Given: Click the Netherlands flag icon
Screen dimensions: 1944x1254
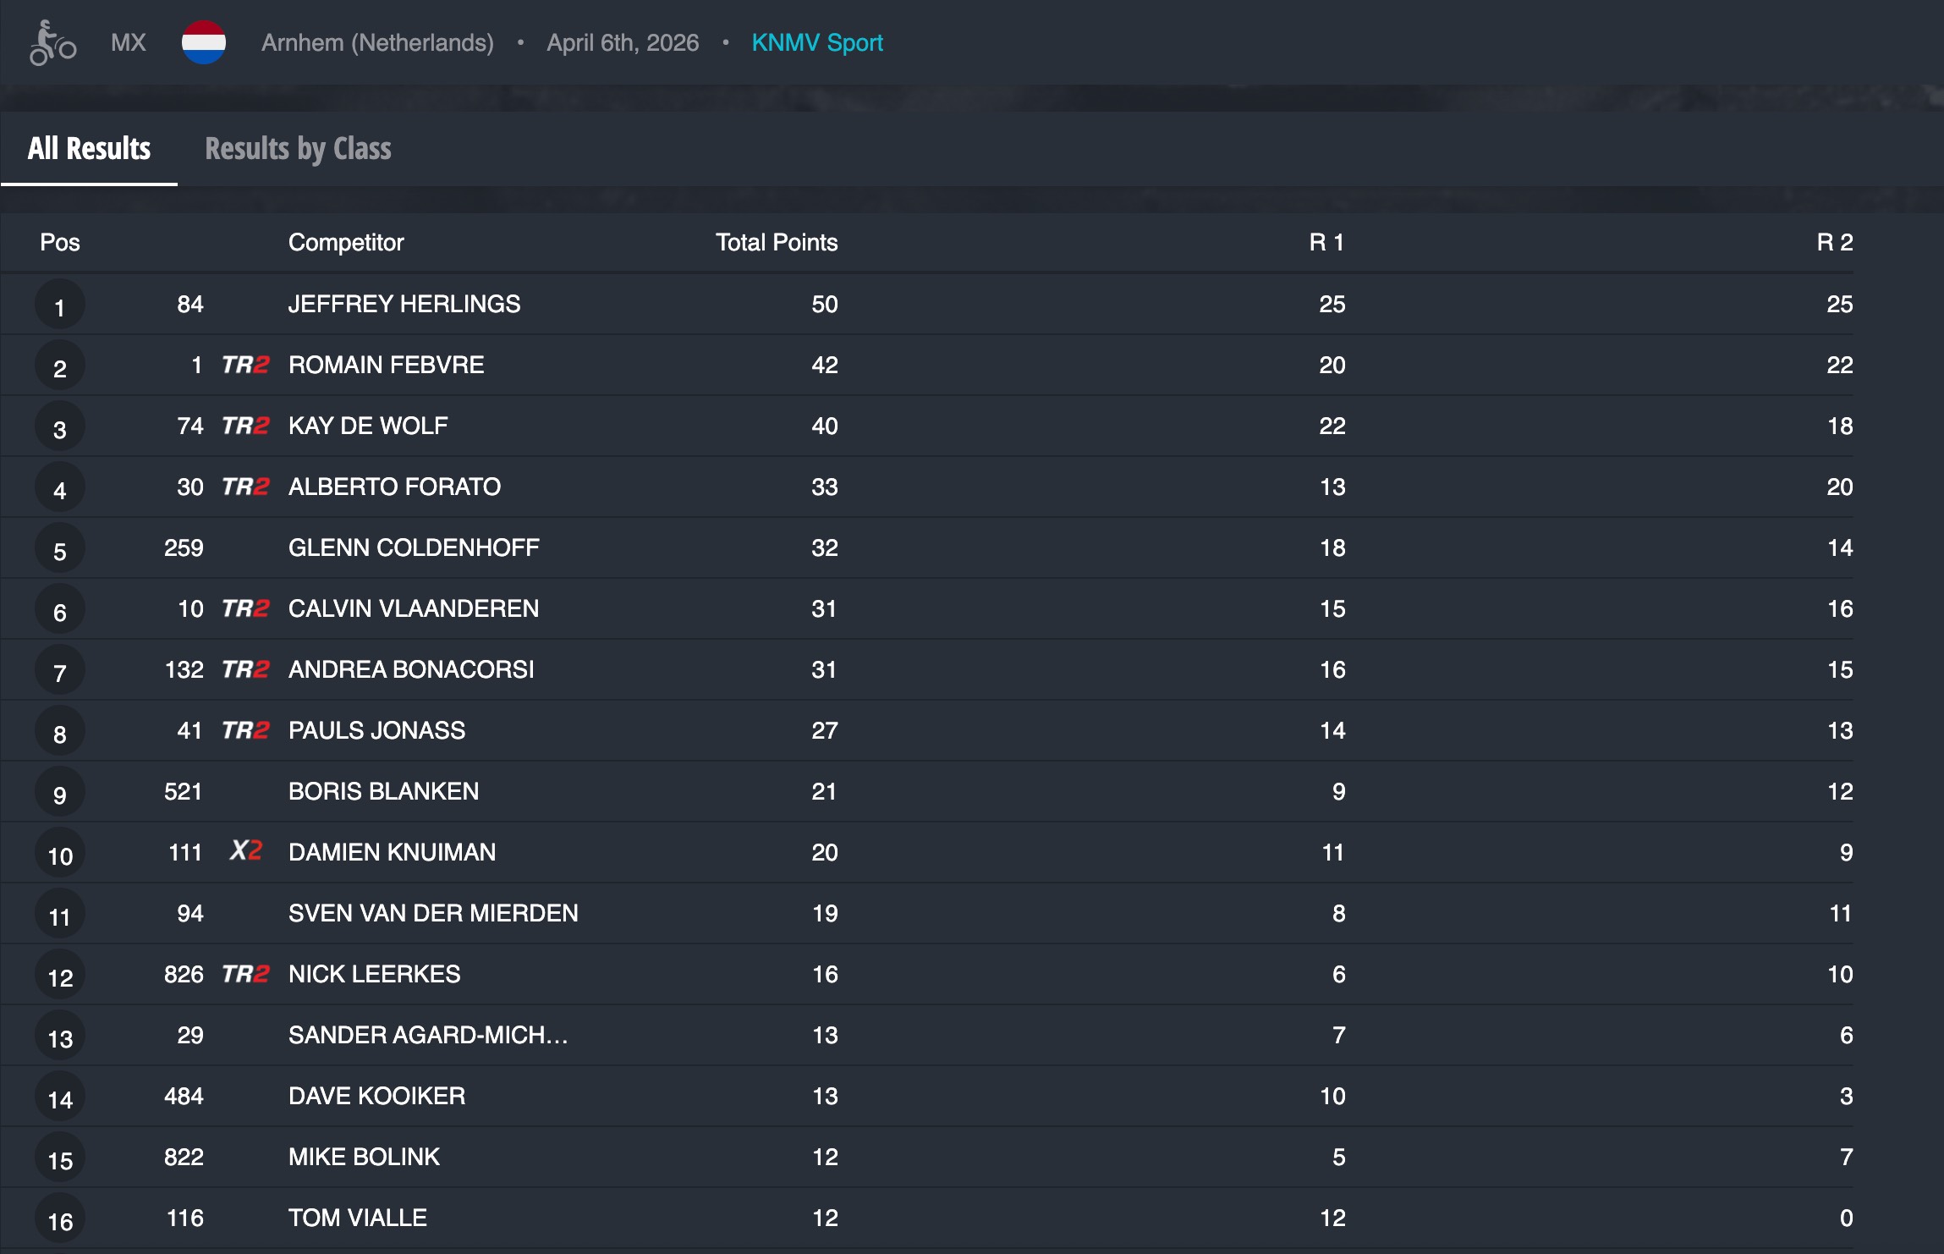Looking at the screenshot, I should pyautogui.click(x=204, y=42).
